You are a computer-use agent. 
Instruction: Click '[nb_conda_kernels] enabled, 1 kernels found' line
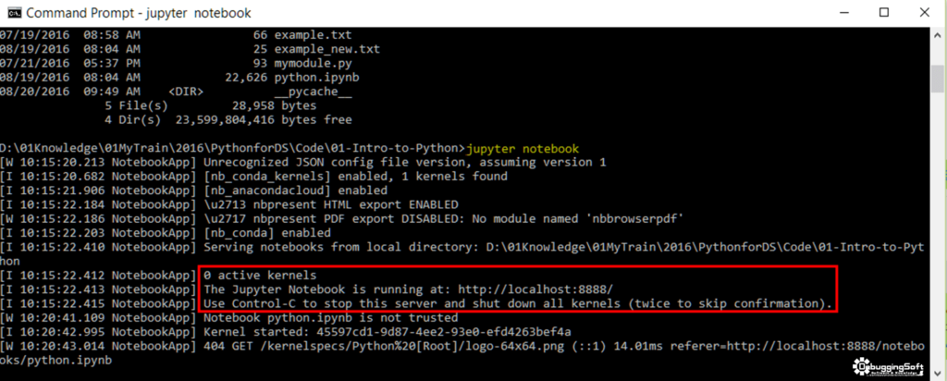pos(356,177)
